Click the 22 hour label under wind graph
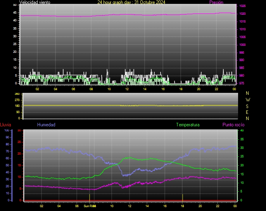This screenshot has width=266, height=211. (216, 89)
